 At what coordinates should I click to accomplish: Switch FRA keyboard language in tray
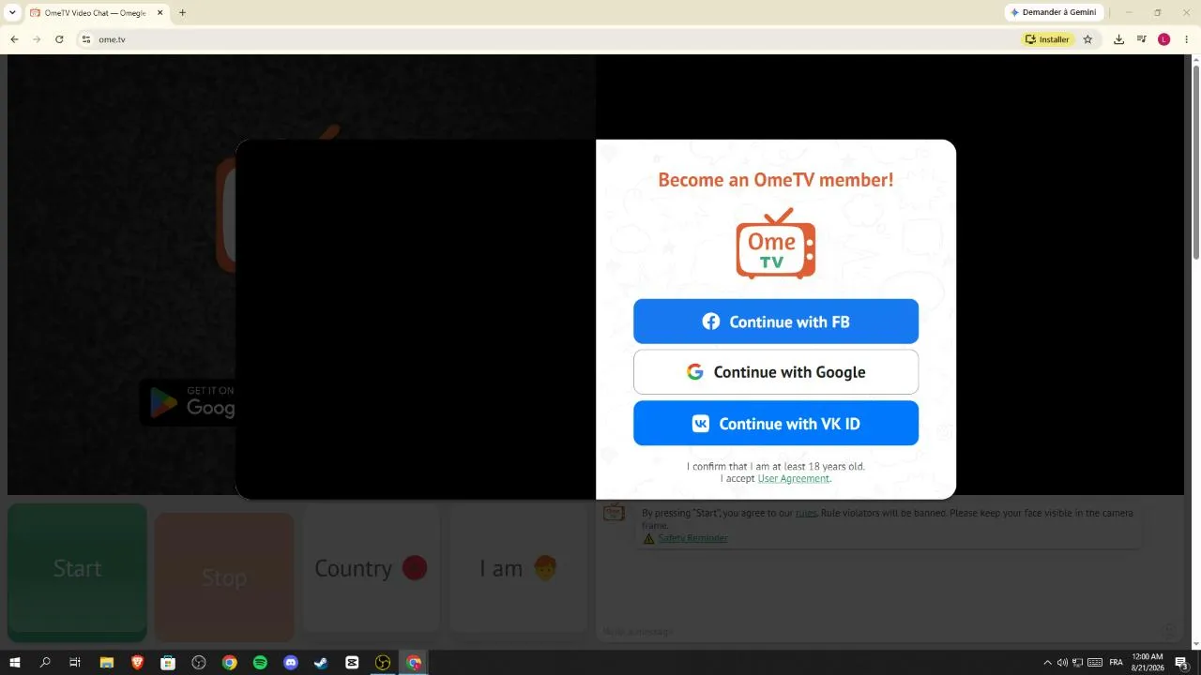(1116, 662)
